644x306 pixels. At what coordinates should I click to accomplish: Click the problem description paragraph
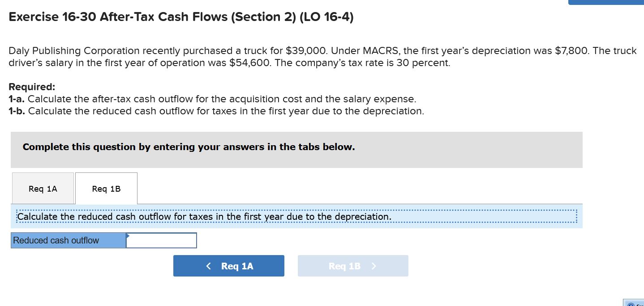(322, 56)
